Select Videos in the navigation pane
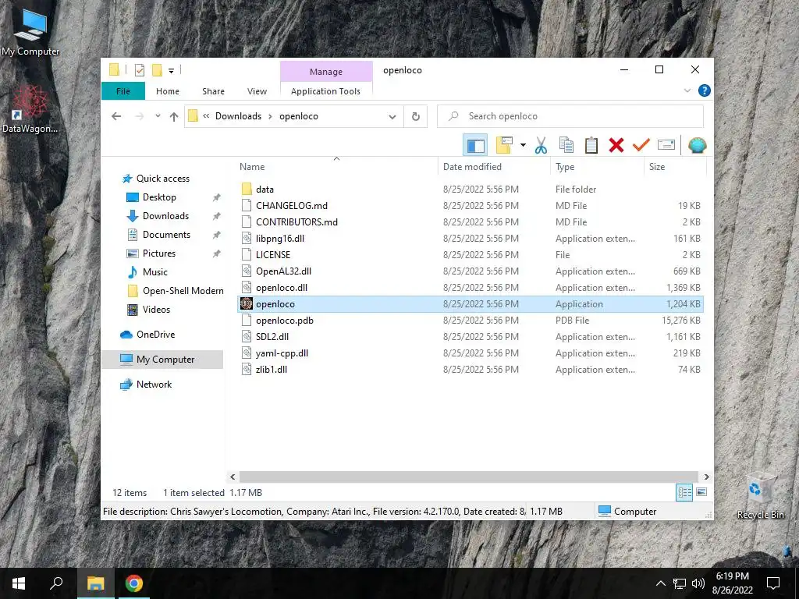799x599 pixels. (x=156, y=309)
